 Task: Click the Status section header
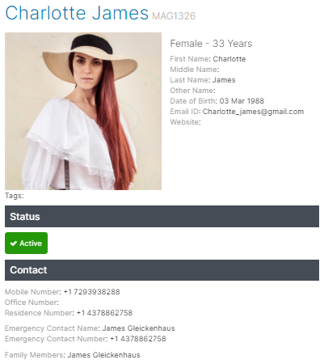162,216
